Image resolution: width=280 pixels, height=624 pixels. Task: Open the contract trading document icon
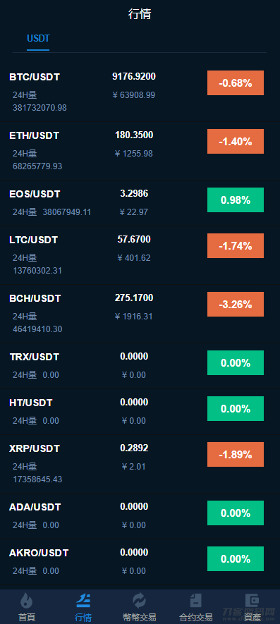(195, 600)
